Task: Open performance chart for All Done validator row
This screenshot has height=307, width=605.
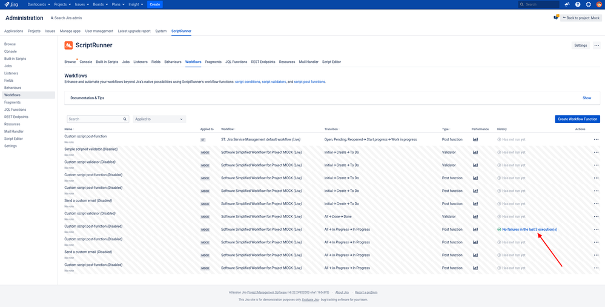Action: pyautogui.click(x=475, y=217)
